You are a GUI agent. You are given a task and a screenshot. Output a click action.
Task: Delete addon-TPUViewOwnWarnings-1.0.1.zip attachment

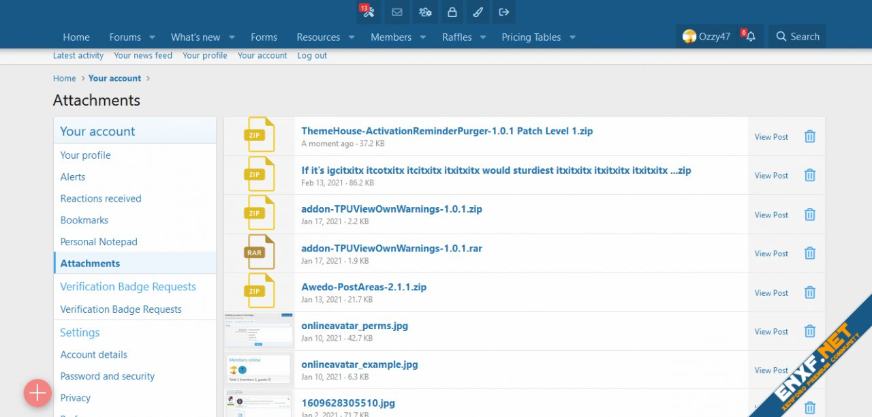(x=809, y=215)
